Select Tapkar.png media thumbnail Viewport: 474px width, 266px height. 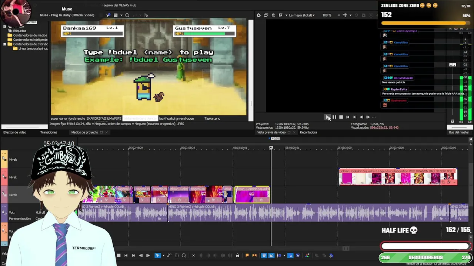pos(212,119)
